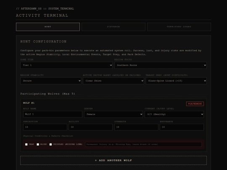Click the Strength value field
Viewport: 227px width, 170px height.
(136, 127)
